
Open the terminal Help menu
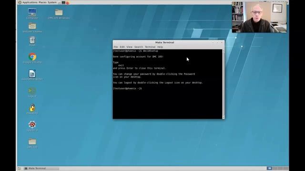[x=160, y=47]
